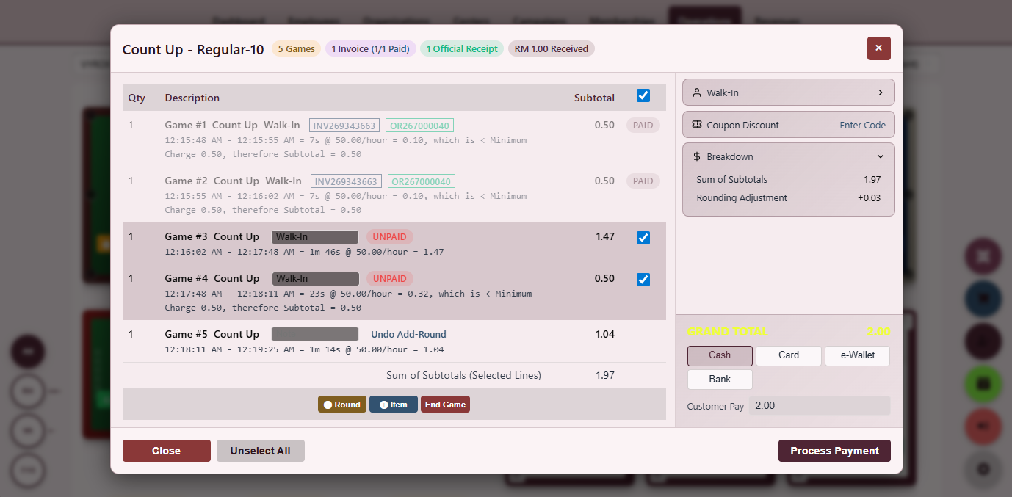Screen dimensions: 1012x497
Task: Click the Walk-In tag on Game #4
Action: pyautogui.click(x=316, y=279)
